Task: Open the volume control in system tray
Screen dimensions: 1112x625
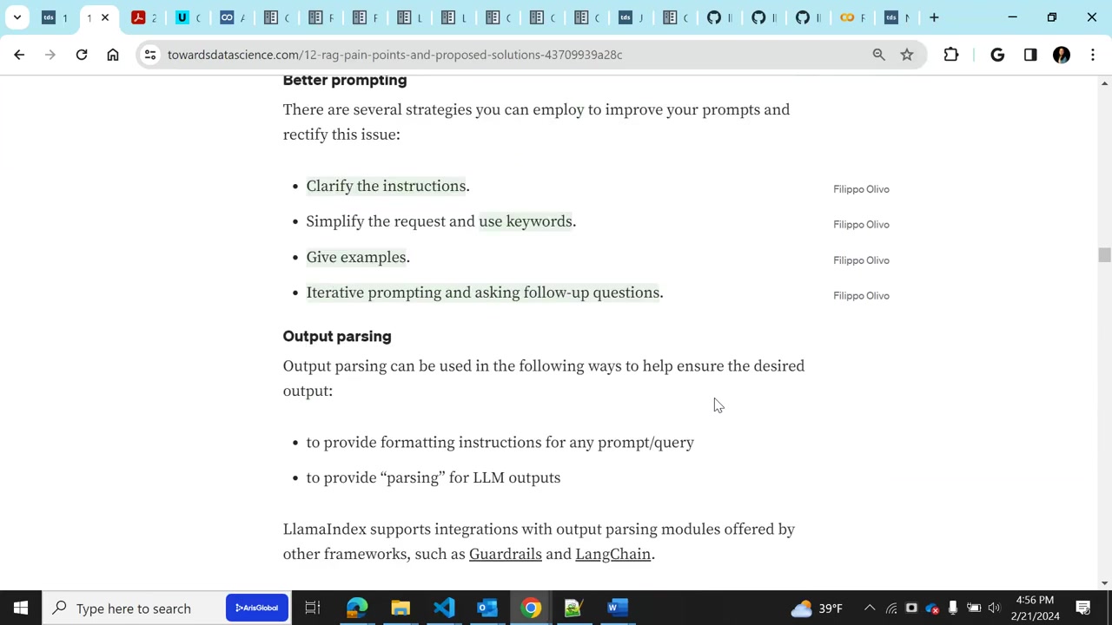Action: tap(994, 608)
